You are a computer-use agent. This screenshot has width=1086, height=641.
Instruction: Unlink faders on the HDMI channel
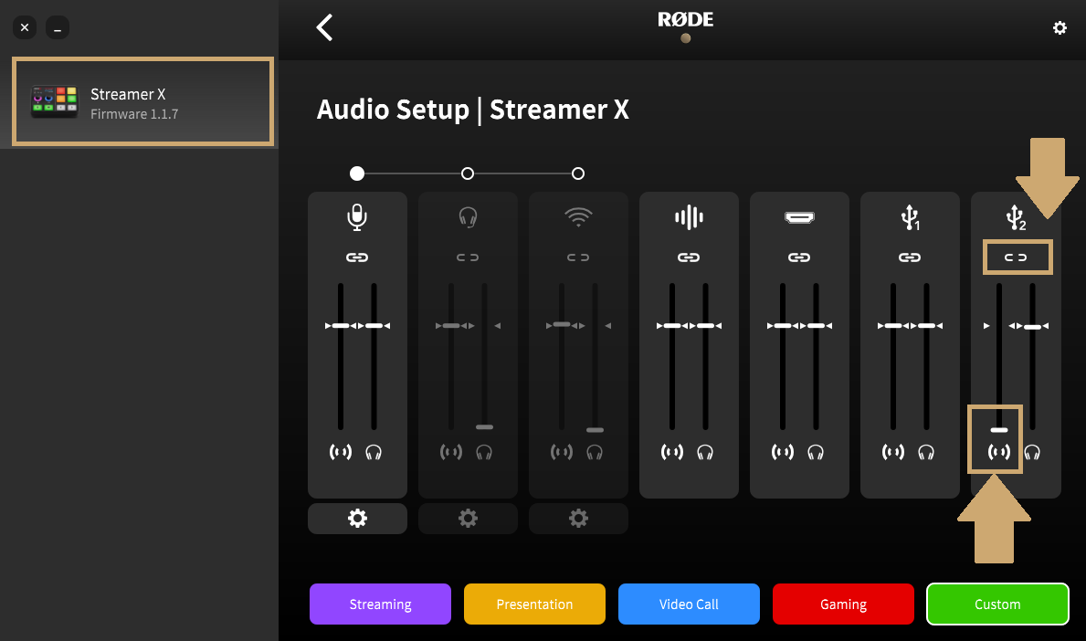pos(799,257)
